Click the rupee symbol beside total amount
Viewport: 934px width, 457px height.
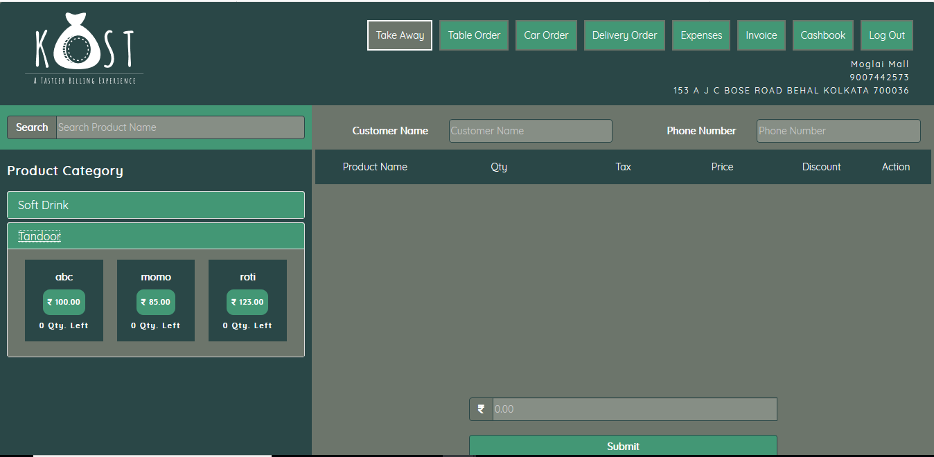click(x=481, y=409)
